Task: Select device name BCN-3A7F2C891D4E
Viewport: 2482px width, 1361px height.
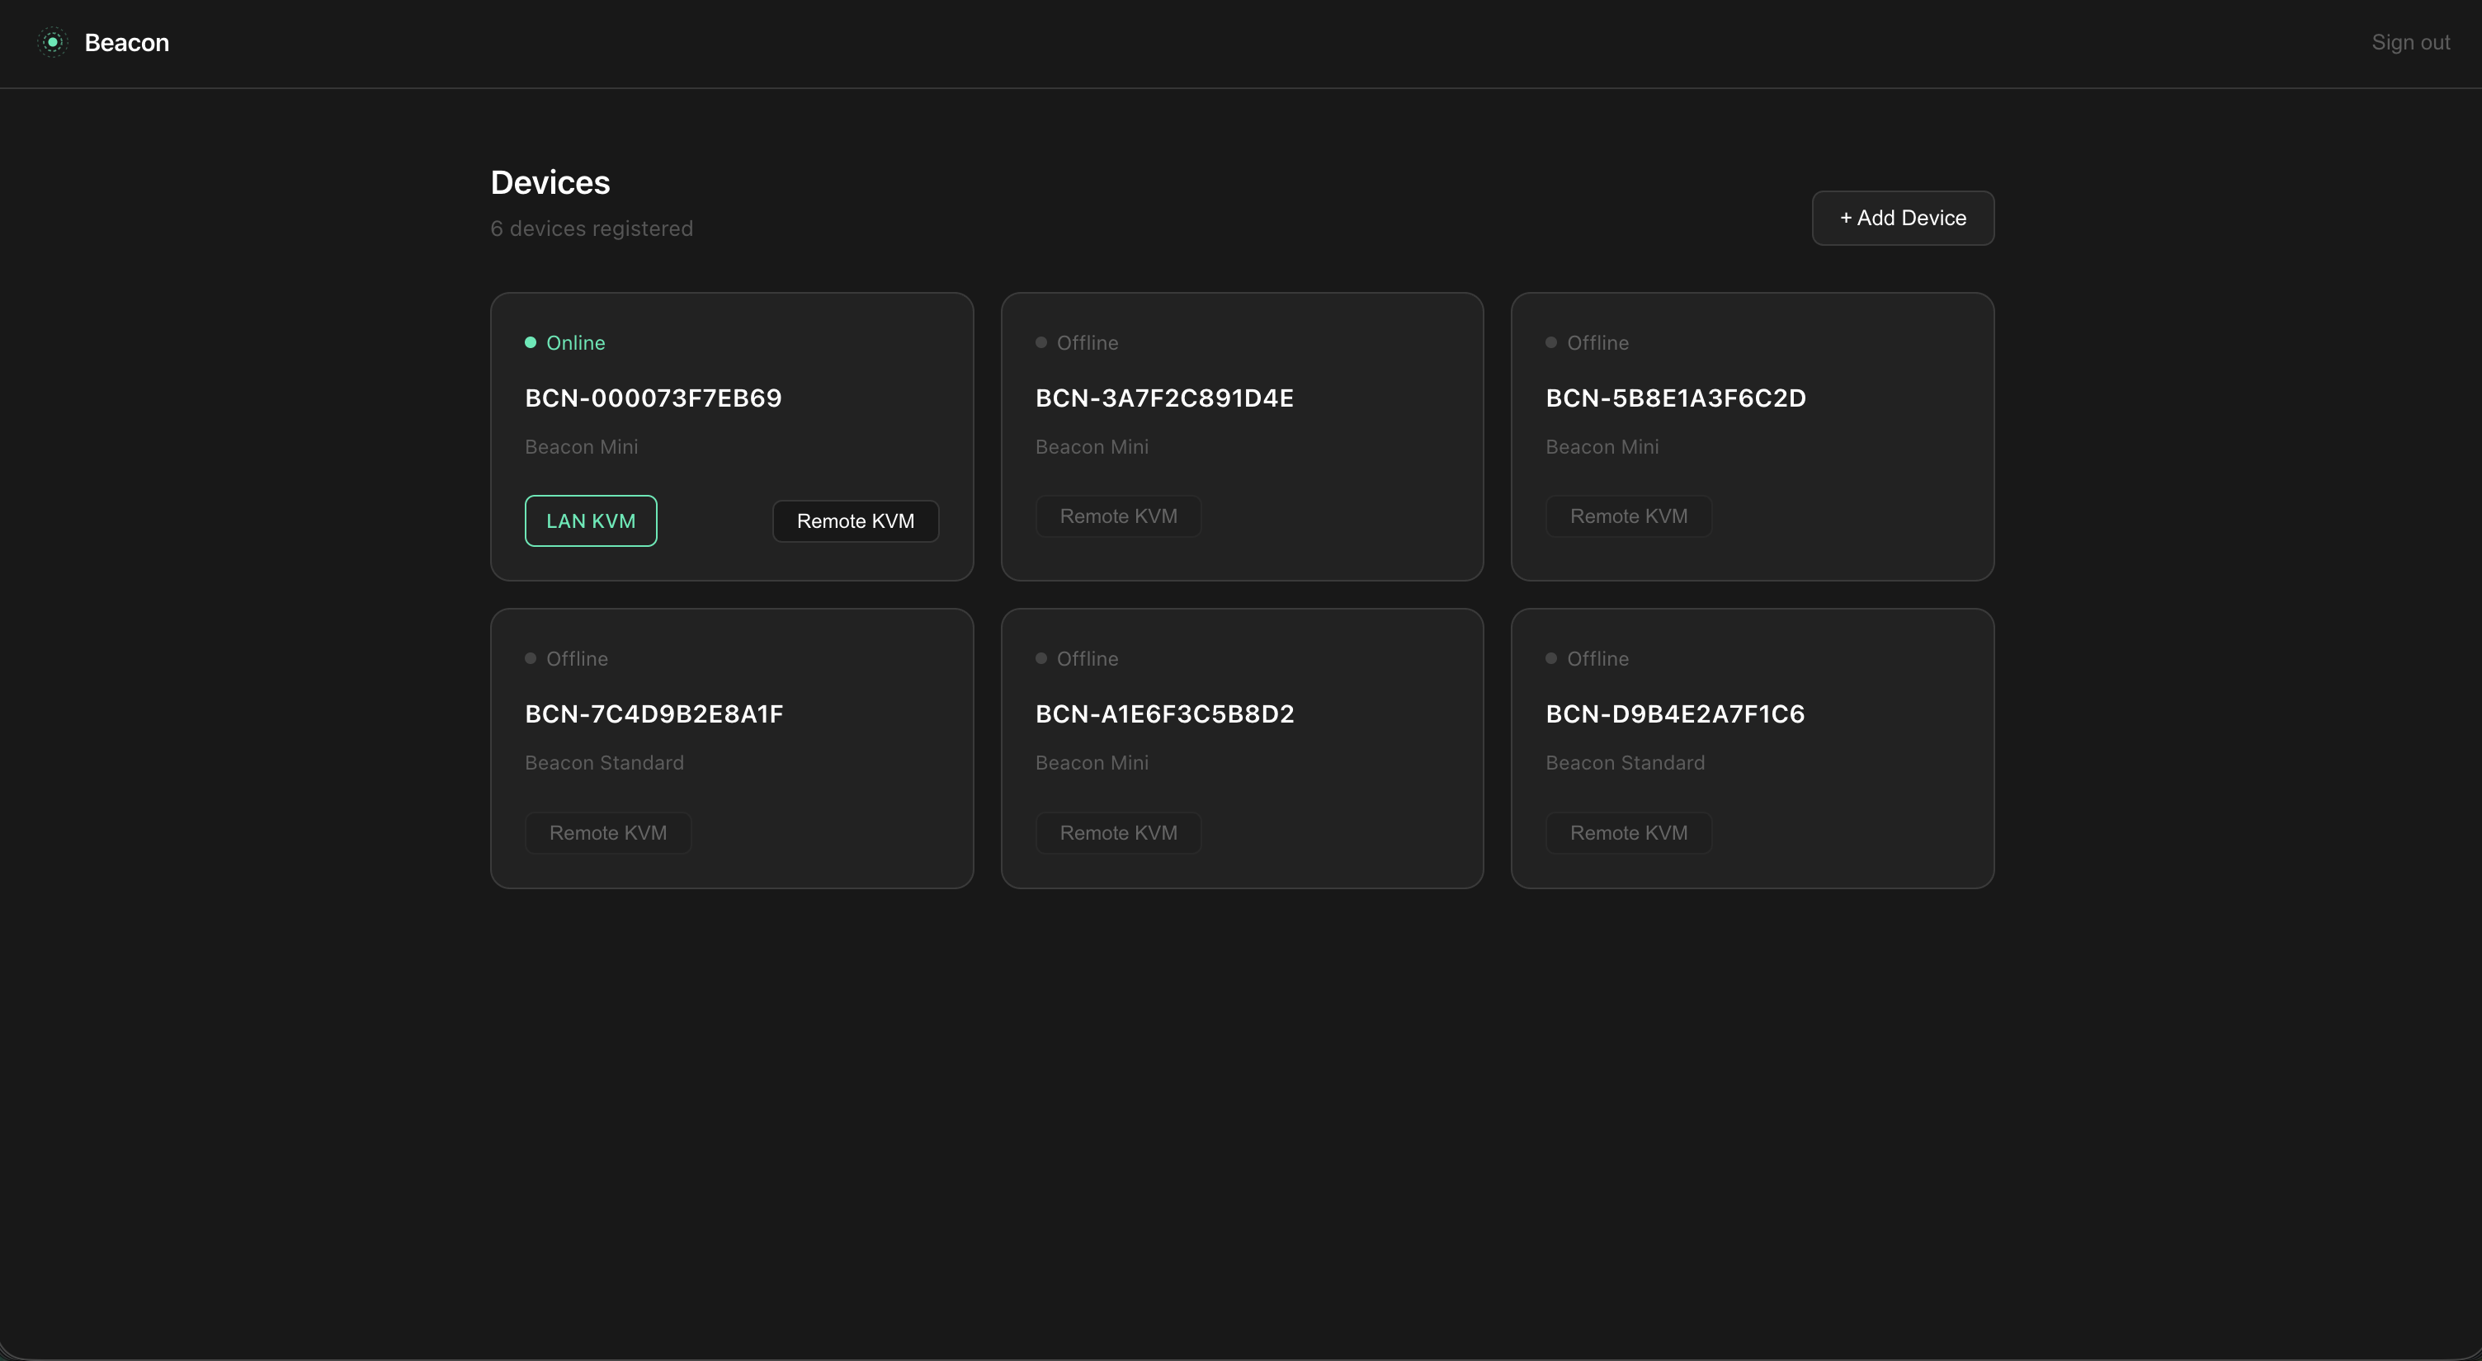Action: (x=1164, y=398)
